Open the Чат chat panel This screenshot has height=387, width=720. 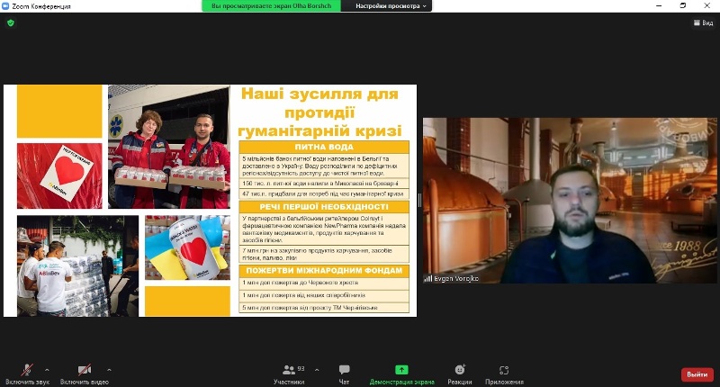tap(344, 373)
